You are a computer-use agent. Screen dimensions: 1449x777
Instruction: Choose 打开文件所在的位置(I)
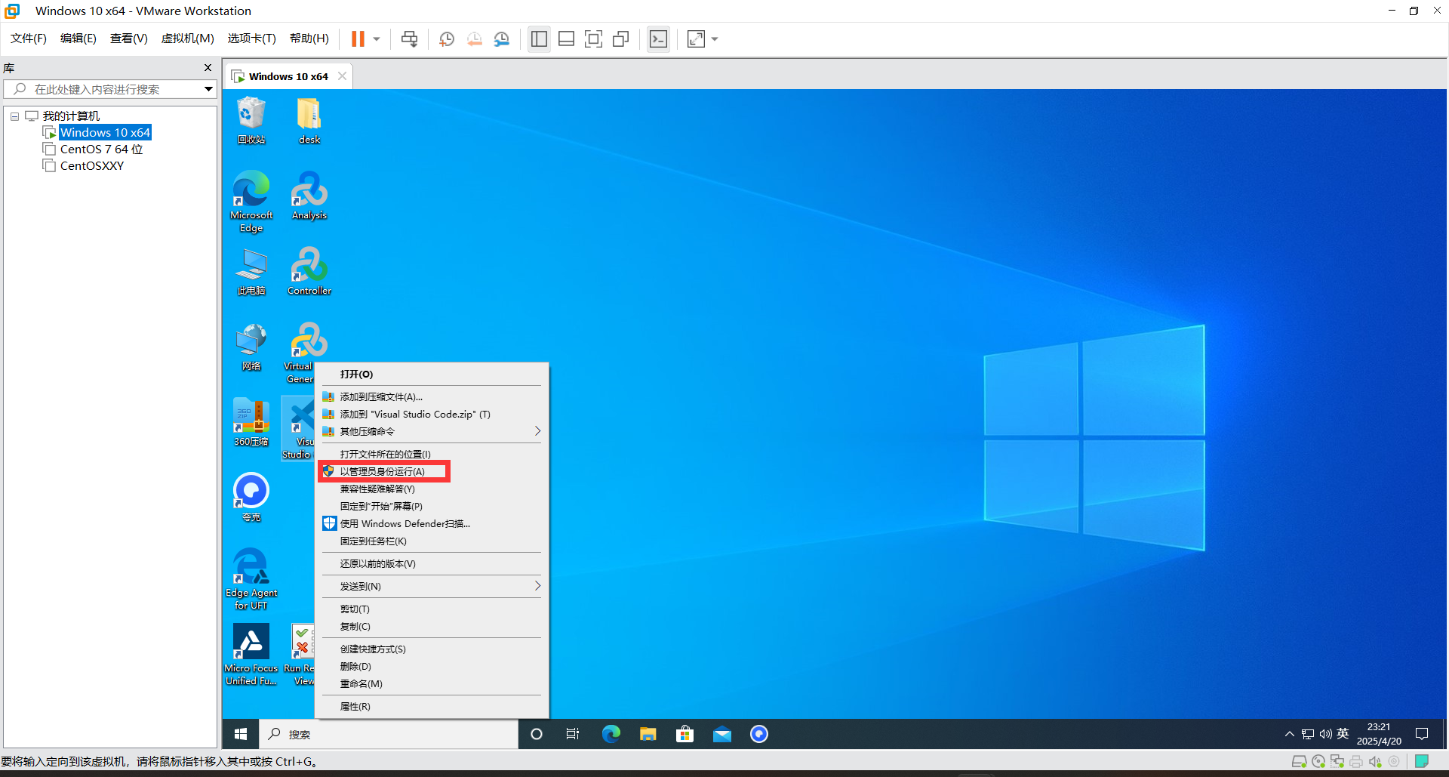[x=432, y=455]
